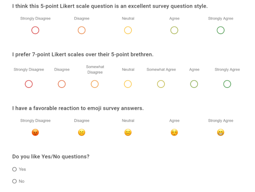Mark Strongly Agree on the 7-point scale
255x192 pixels.
[227, 84]
